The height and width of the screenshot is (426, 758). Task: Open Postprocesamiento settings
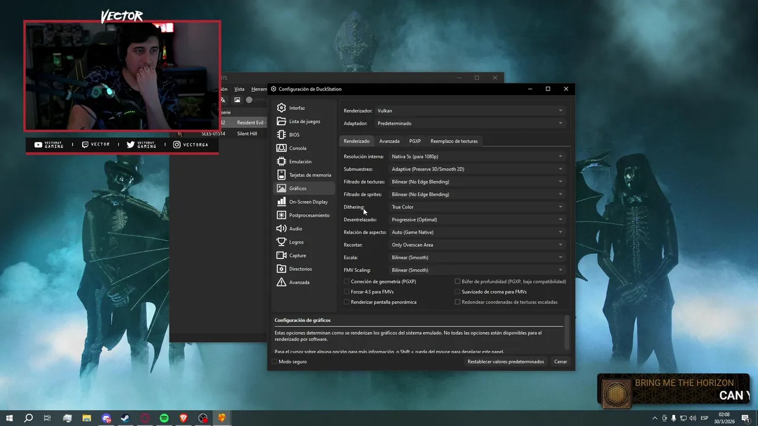click(304, 215)
